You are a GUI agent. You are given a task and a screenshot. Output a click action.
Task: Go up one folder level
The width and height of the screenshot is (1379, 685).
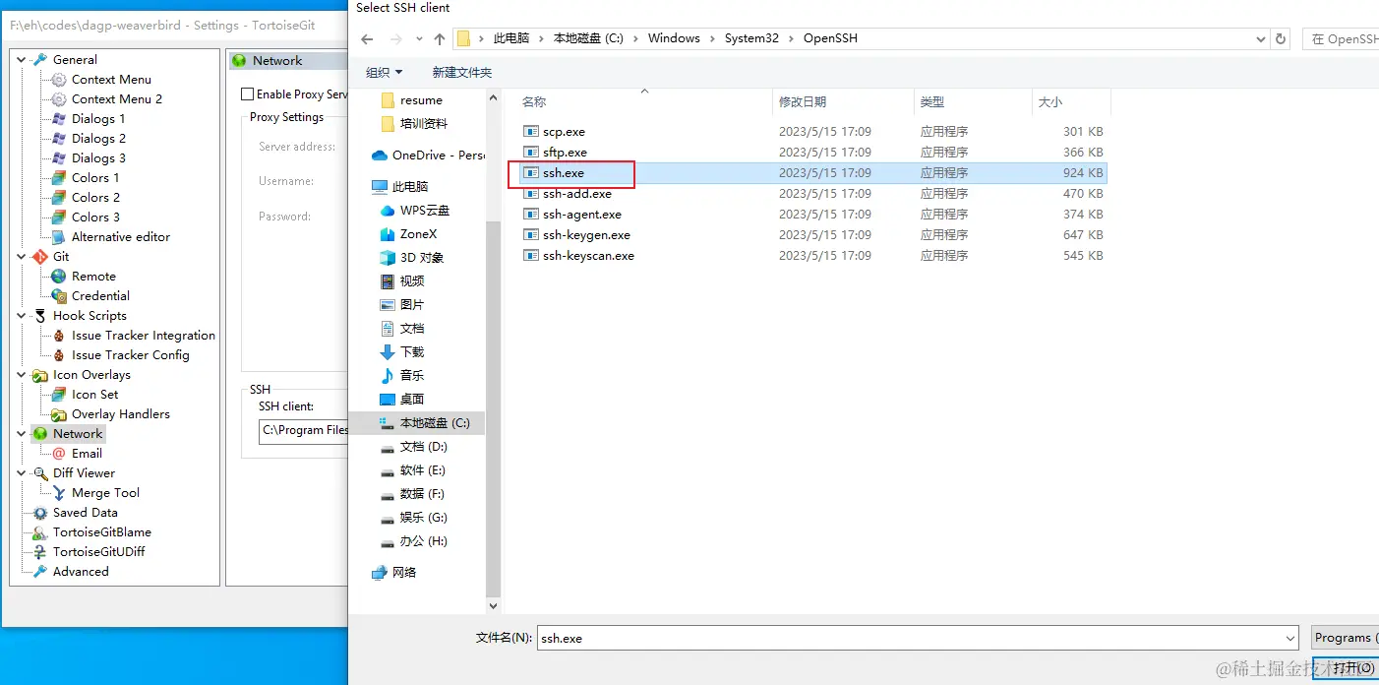click(439, 37)
